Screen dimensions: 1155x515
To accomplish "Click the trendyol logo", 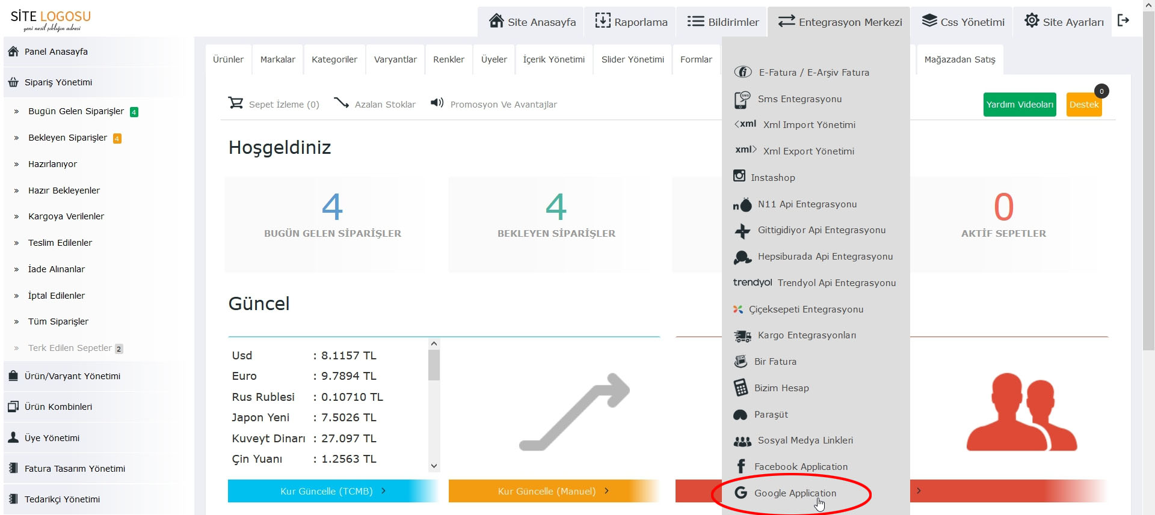I will (x=753, y=282).
